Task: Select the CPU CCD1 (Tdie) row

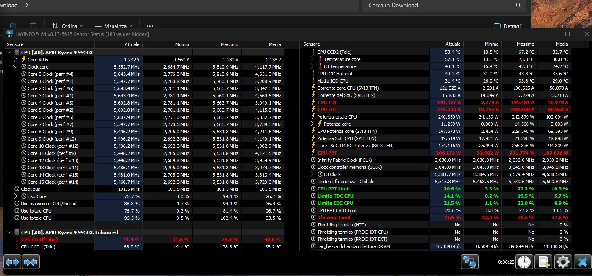Action: pyautogui.click(x=144, y=247)
